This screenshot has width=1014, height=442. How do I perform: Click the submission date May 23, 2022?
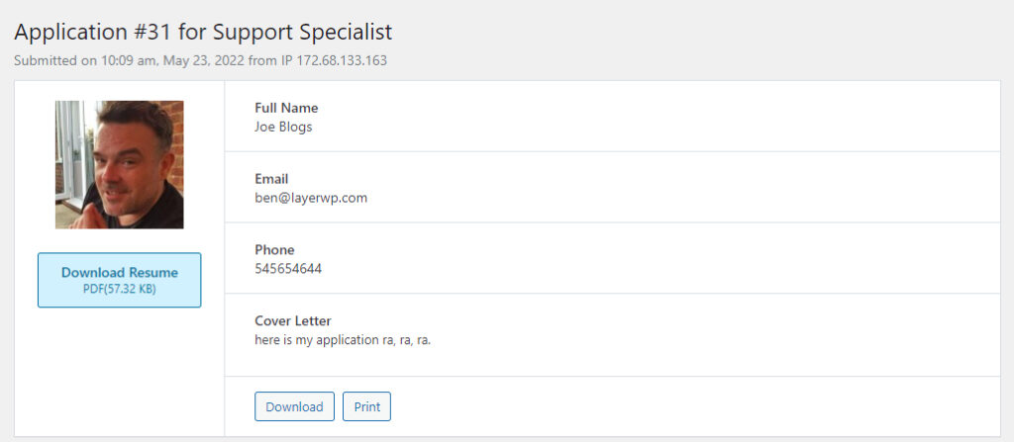202,60
